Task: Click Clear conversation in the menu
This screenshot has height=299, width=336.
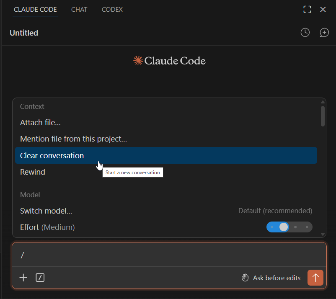Action: pos(52,155)
